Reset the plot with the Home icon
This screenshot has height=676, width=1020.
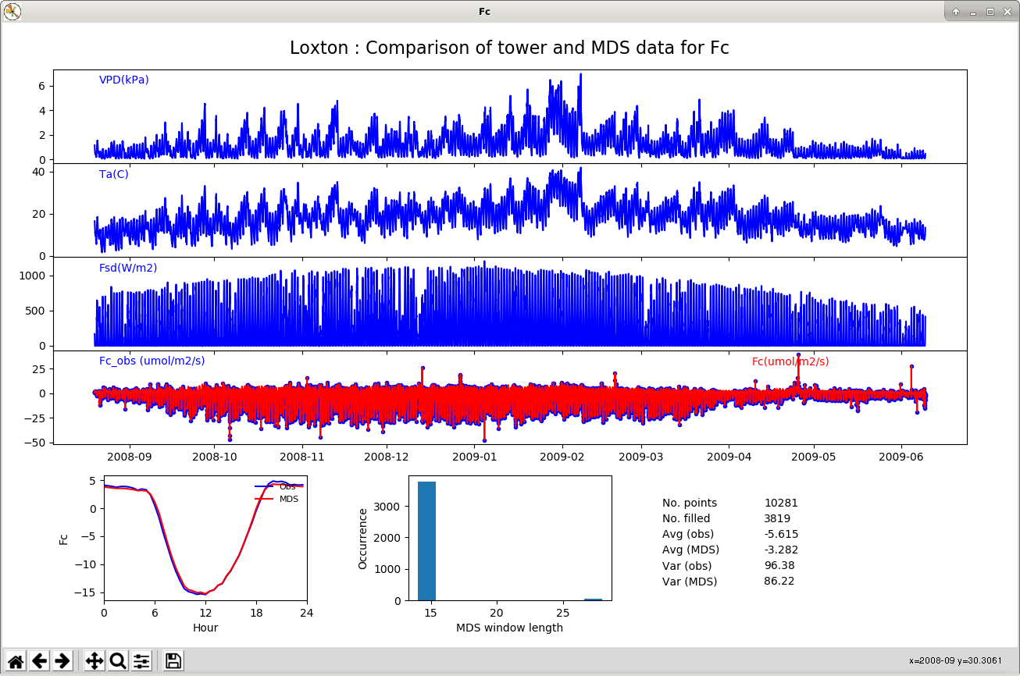tap(16, 661)
